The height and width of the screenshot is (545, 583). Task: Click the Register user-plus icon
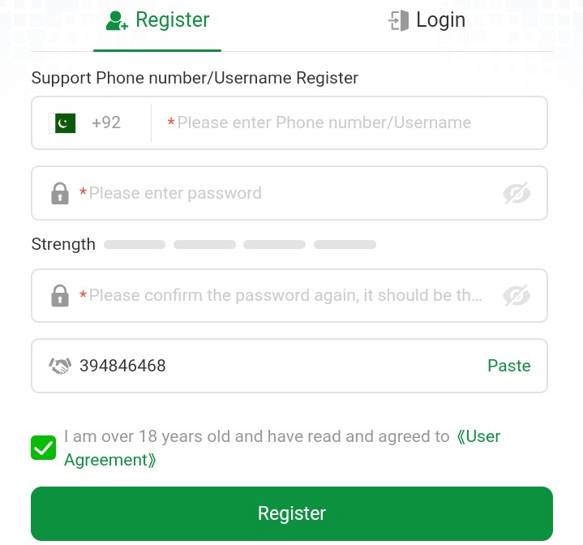117,20
